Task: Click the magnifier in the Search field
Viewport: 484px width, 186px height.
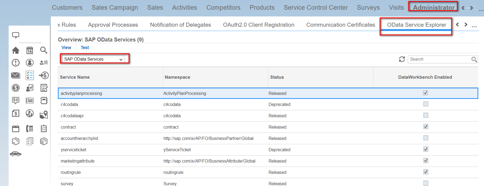Action: (x=474, y=59)
